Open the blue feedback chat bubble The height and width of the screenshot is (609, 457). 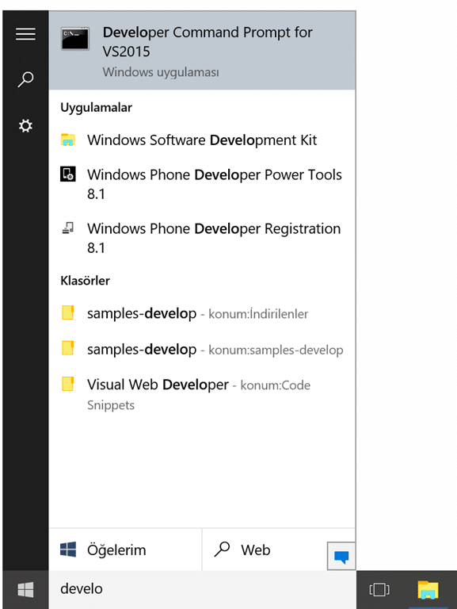(341, 556)
